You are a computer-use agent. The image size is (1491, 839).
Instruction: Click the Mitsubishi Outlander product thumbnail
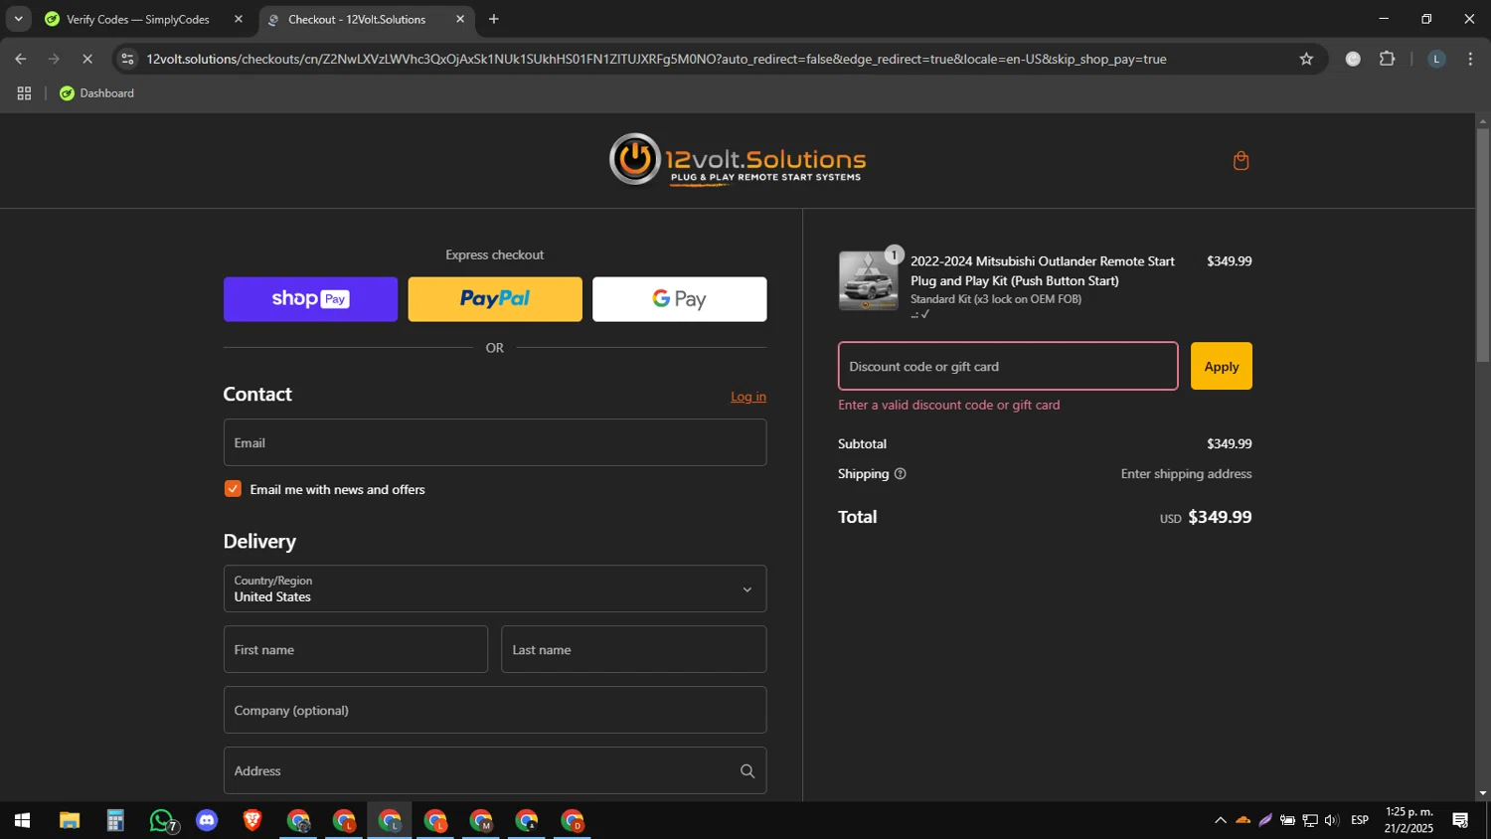(x=868, y=280)
